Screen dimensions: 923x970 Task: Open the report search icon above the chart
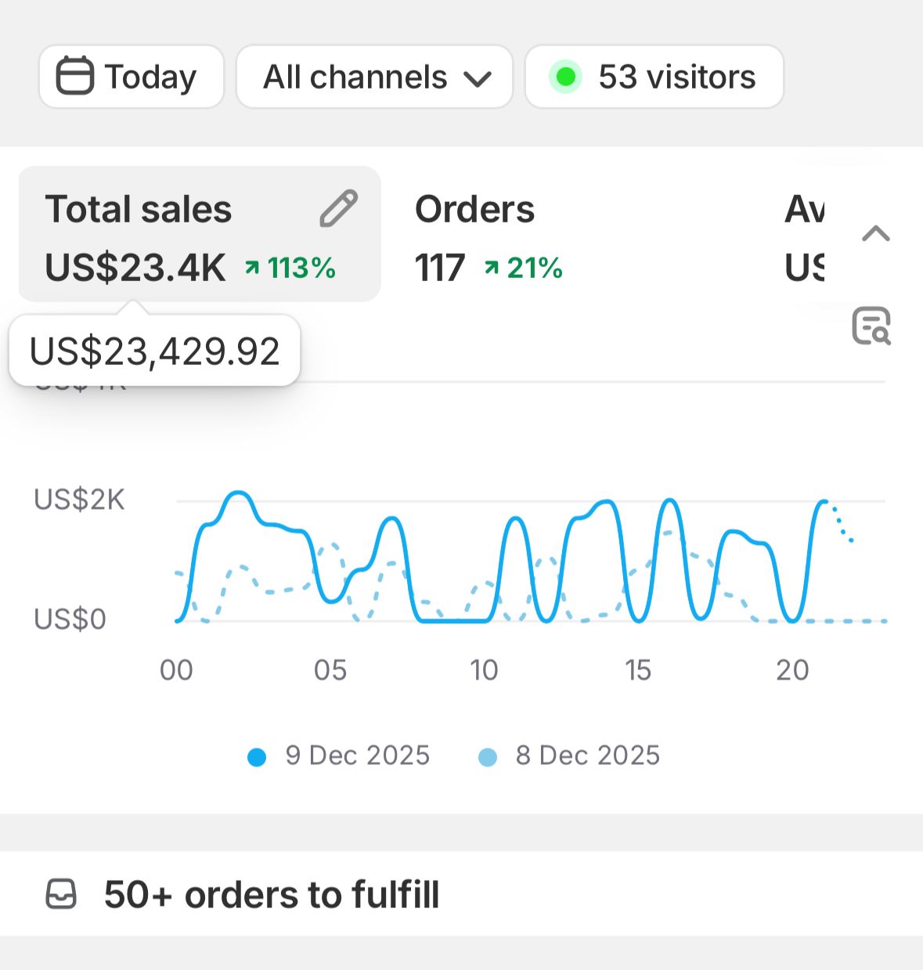click(871, 326)
